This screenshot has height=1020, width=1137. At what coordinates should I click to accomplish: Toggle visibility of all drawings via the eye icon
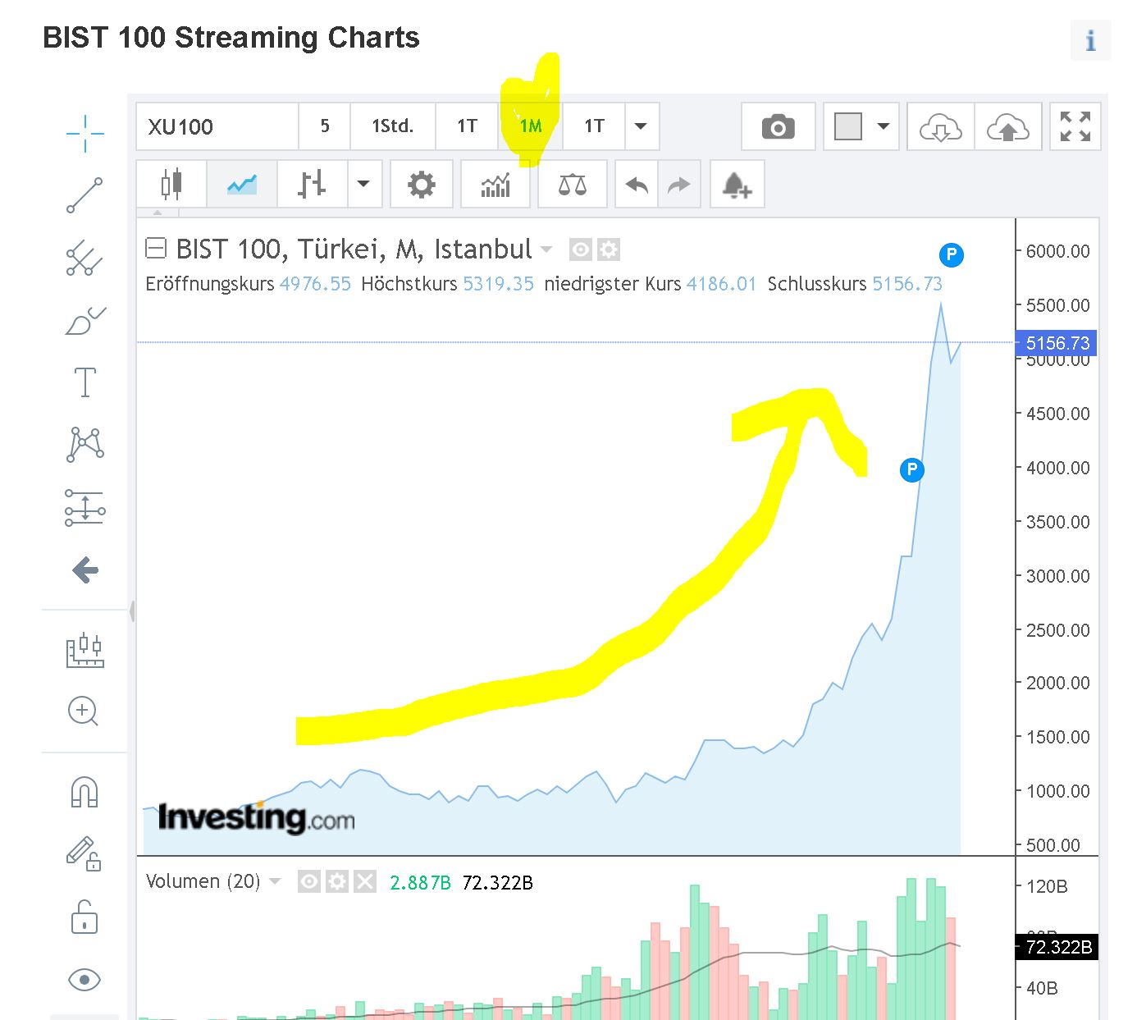click(x=84, y=979)
